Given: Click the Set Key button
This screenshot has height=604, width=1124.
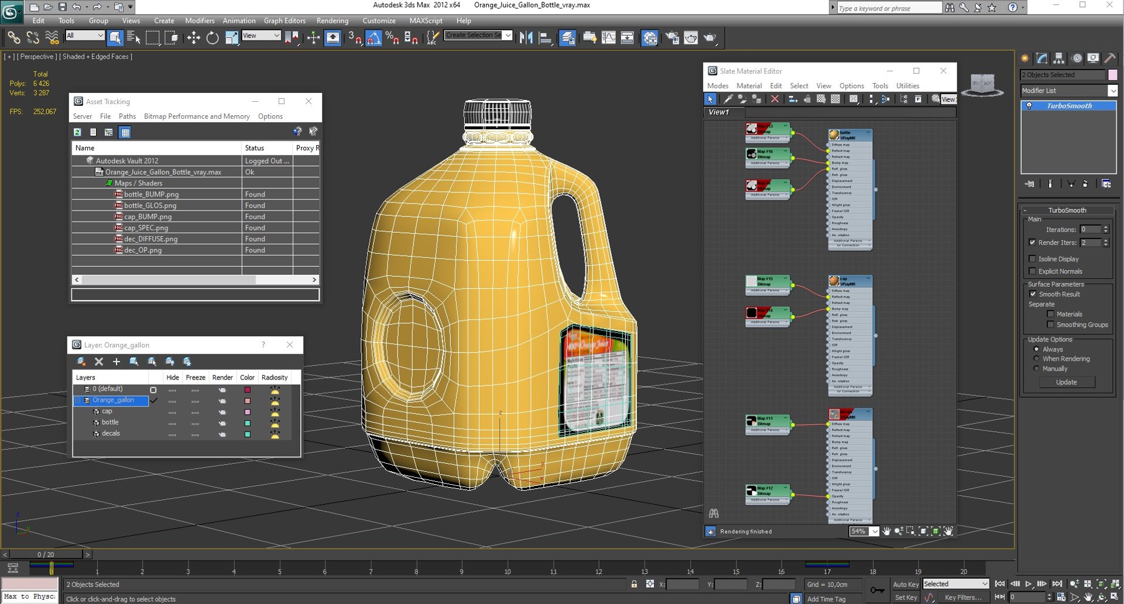Looking at the screenshot, I should click(x=906, y=597).
